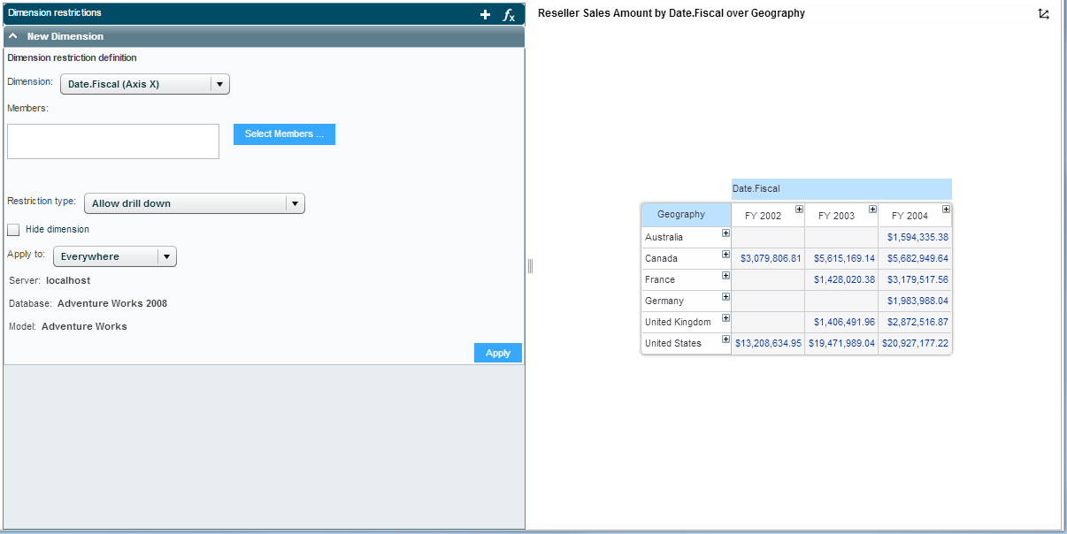Expand the FY 2002 column
This screenshot has width=1067, height=534.
pyautogui.click(x=799, y=210)
